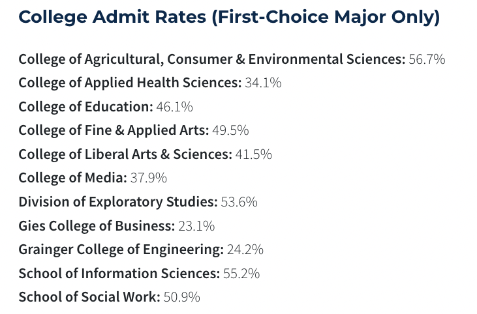Select the 37.9% admit rate value
This screenshot has height=314, width=477.
[x=149, y=178]
